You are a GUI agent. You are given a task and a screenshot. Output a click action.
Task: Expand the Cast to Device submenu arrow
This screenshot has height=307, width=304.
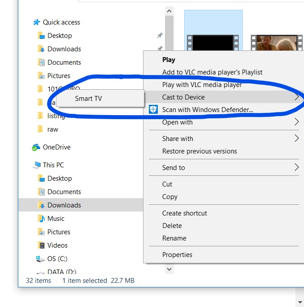click(x=296, y=97)
